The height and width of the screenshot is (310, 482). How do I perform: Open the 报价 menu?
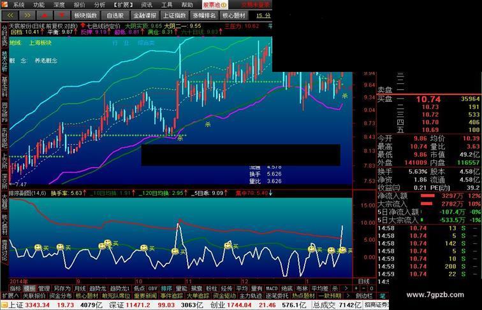(79, 5)
